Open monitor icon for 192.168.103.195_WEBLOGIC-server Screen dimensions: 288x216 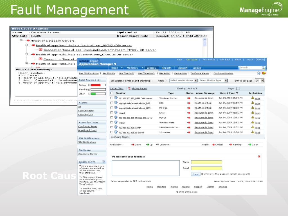[116, 98]
